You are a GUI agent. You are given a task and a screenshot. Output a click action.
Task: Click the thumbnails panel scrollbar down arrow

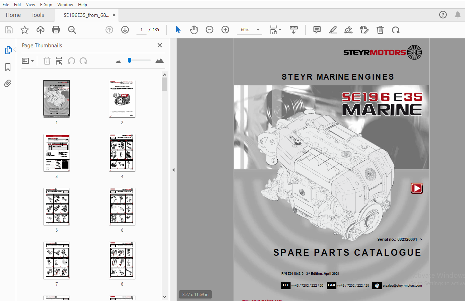click(x=164, y=297)
